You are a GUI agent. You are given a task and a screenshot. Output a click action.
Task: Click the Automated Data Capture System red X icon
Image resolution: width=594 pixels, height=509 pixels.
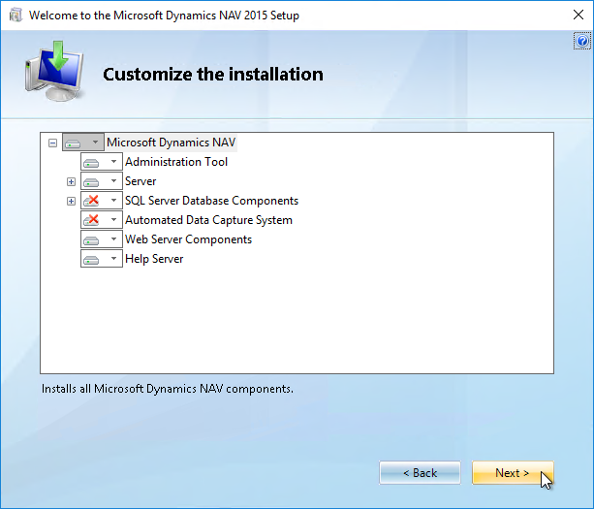click(91, 220)
